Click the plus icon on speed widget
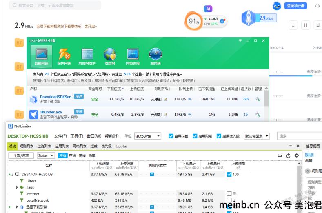 [222, 21]
